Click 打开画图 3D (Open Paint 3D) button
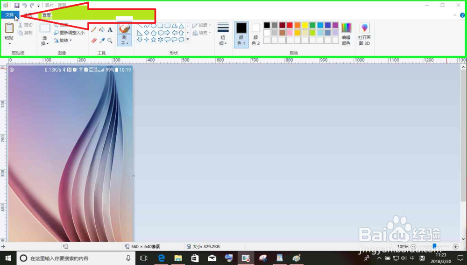 point(364,34)
